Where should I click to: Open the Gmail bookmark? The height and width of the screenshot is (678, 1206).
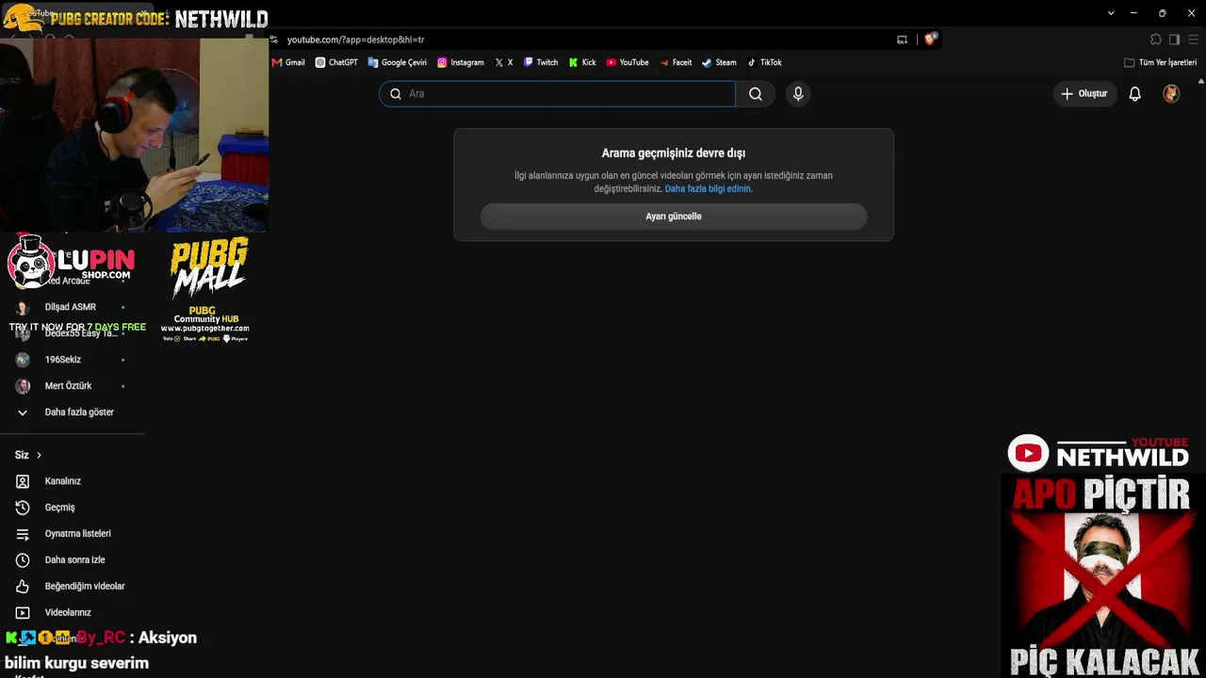click(x=288, y=62)
